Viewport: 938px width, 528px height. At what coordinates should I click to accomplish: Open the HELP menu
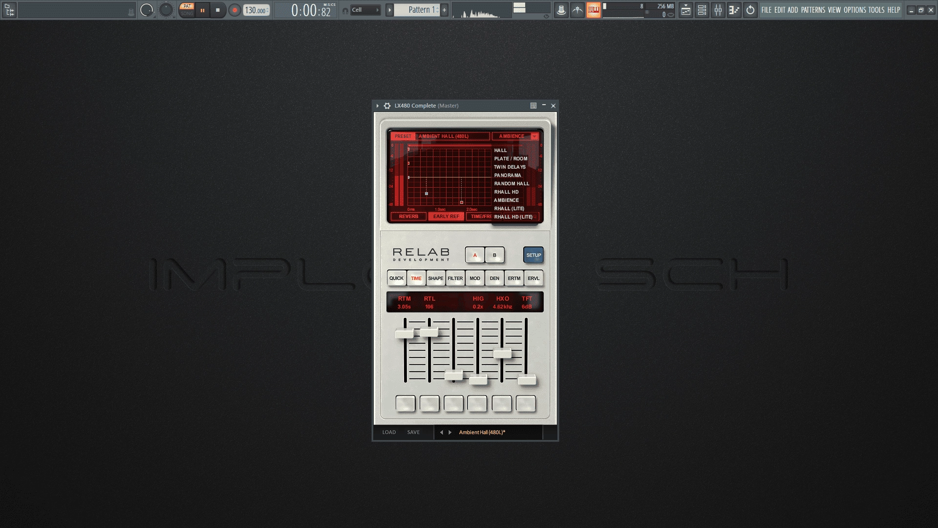pyautogui.click(x=894, y=10)
